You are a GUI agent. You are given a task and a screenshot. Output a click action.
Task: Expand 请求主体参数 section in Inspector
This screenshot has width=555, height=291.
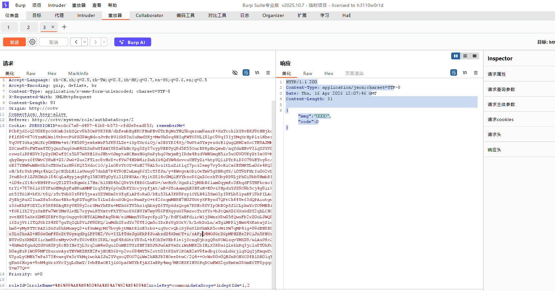pos(519,104)
